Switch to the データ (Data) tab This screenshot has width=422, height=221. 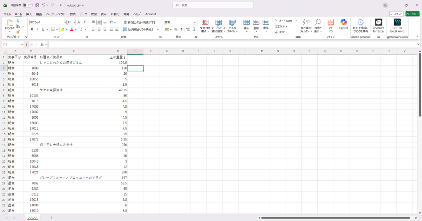click(x=83, y=14)
